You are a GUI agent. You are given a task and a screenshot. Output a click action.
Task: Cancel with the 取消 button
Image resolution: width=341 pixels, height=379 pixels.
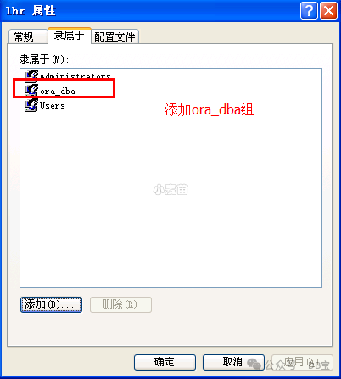pyautogui.click(x=233, y=362)
